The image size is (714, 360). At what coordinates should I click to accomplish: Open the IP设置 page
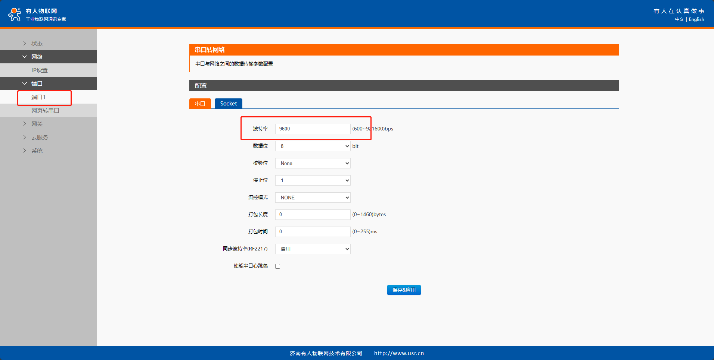point(40,70)
